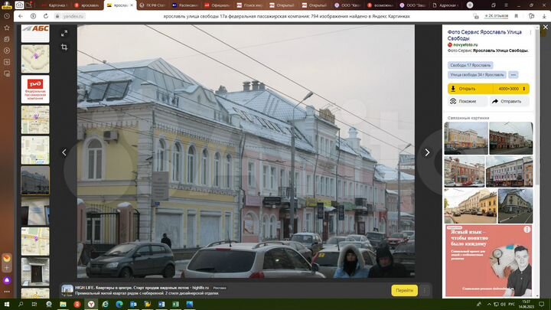Open Microsoft Edge from the taskbar
Viewport: 551px width, 310px height.
click(x=119, y=304)
